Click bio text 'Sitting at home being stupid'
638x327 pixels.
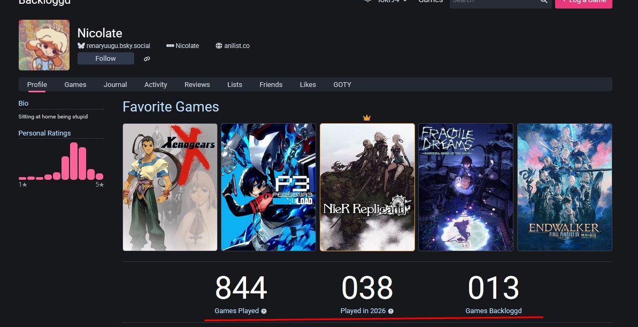[x=53, y=117]
